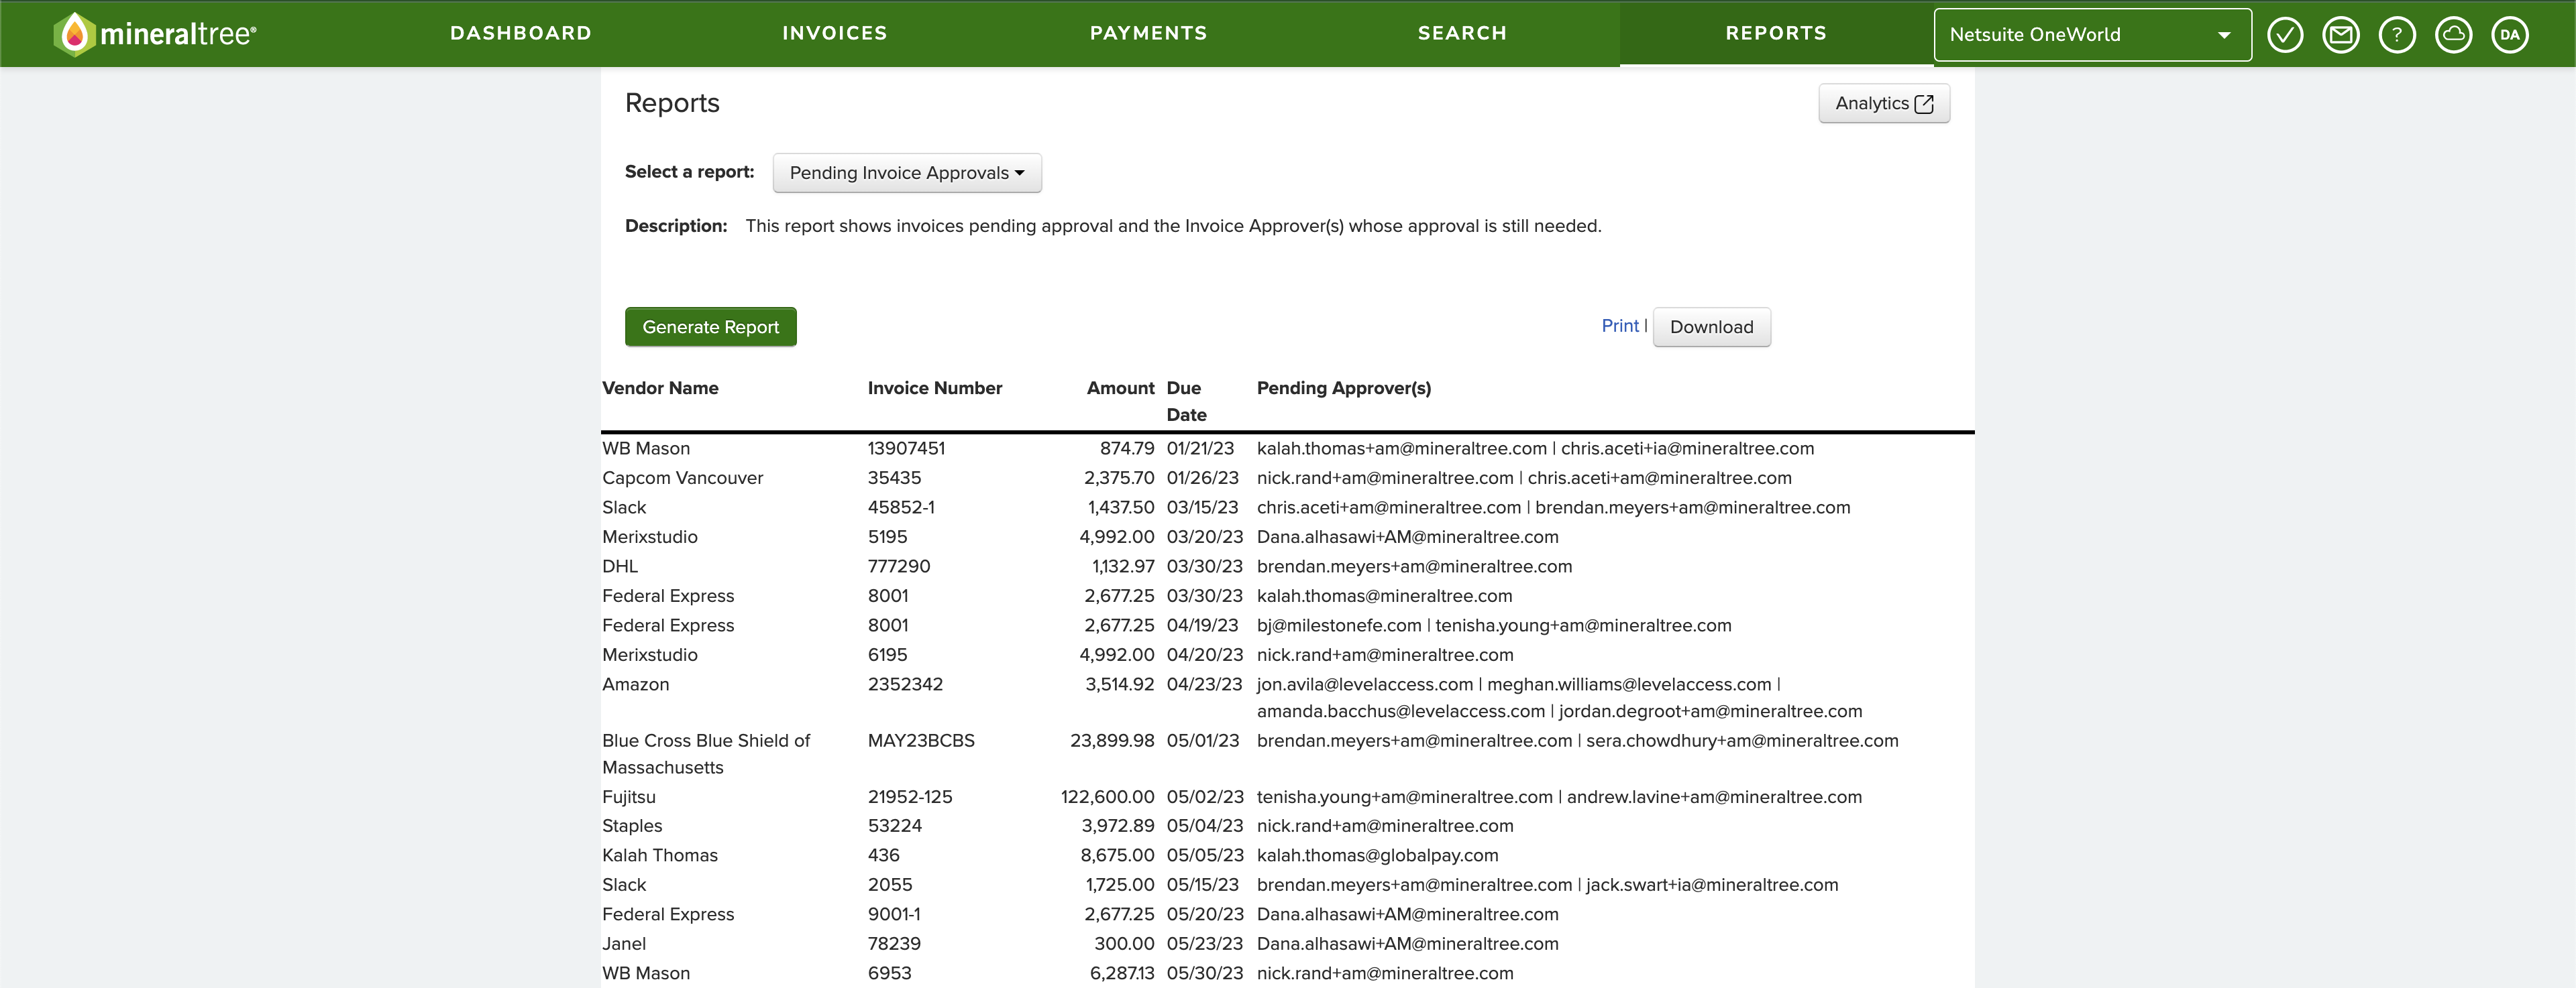Go to the Dashboard tab
This screenshot has height=988, width=2576.
[521, 33]
